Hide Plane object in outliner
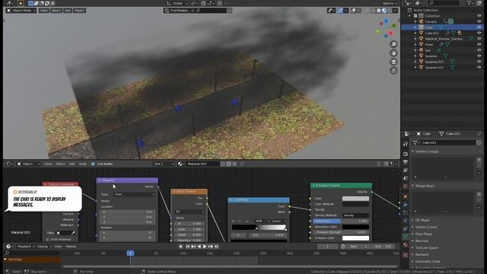This screenshot has width=487, height=274. pos(479,44)
